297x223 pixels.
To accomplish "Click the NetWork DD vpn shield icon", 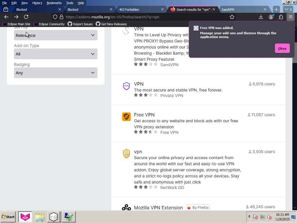I will [x=126, y=154].
